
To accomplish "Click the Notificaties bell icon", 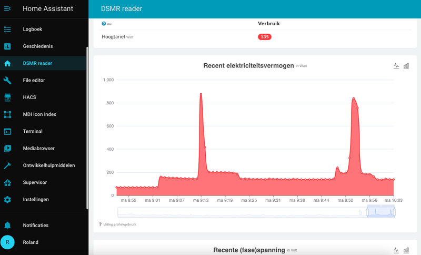I will [x=7, y=225].
